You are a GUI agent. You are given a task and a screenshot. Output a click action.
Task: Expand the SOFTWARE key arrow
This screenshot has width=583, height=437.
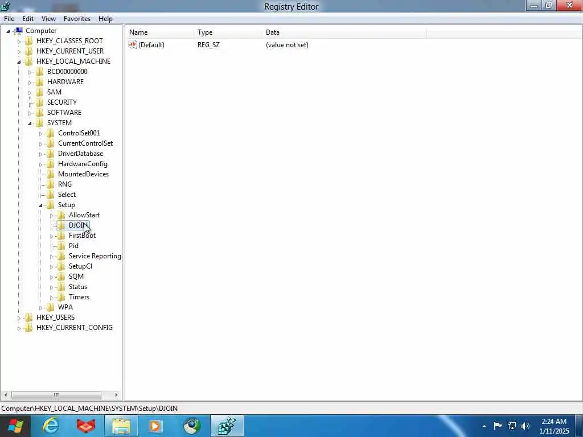pos(30,113)
